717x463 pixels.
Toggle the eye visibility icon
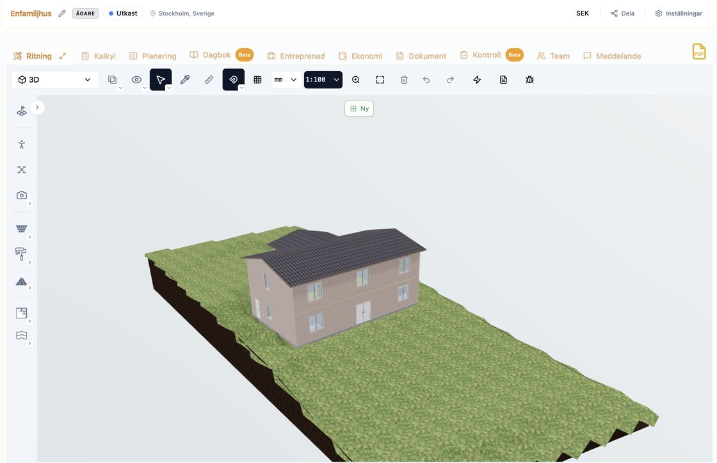pos(136,79)
